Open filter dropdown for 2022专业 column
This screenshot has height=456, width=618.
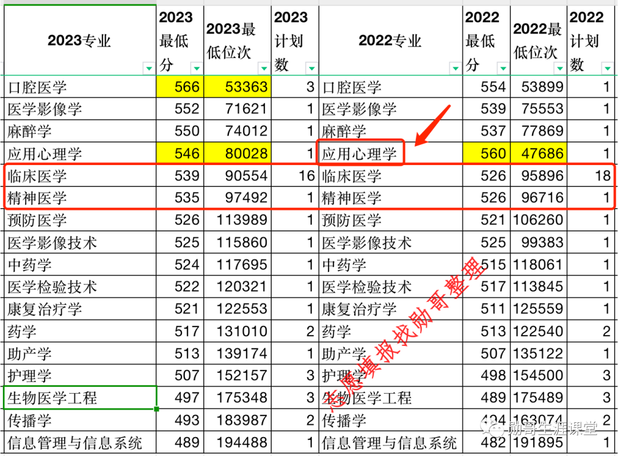455,68
